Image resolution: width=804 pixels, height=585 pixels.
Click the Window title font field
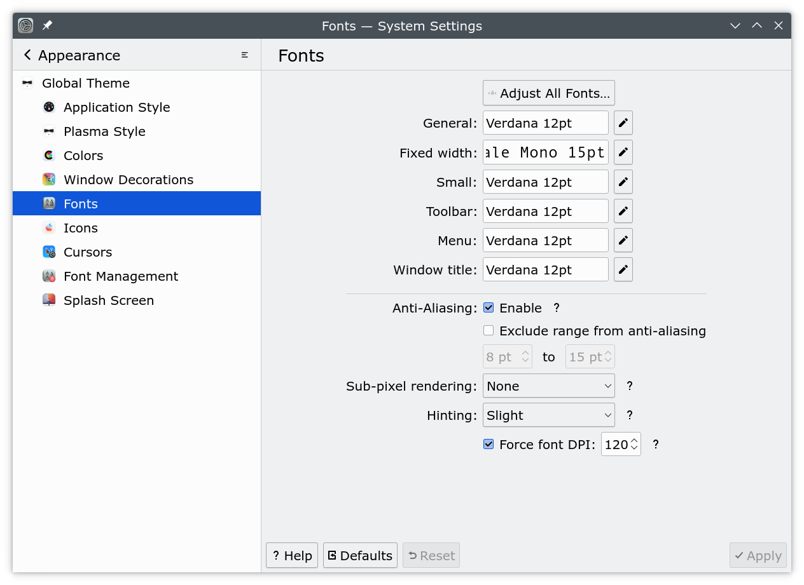546,269
